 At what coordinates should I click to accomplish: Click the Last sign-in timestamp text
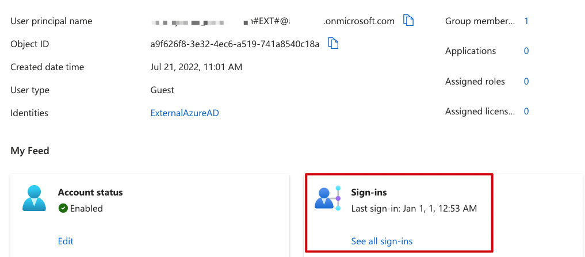(414, 208)
